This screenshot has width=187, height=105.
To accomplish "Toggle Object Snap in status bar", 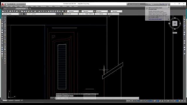I will (x=151, y=101).
